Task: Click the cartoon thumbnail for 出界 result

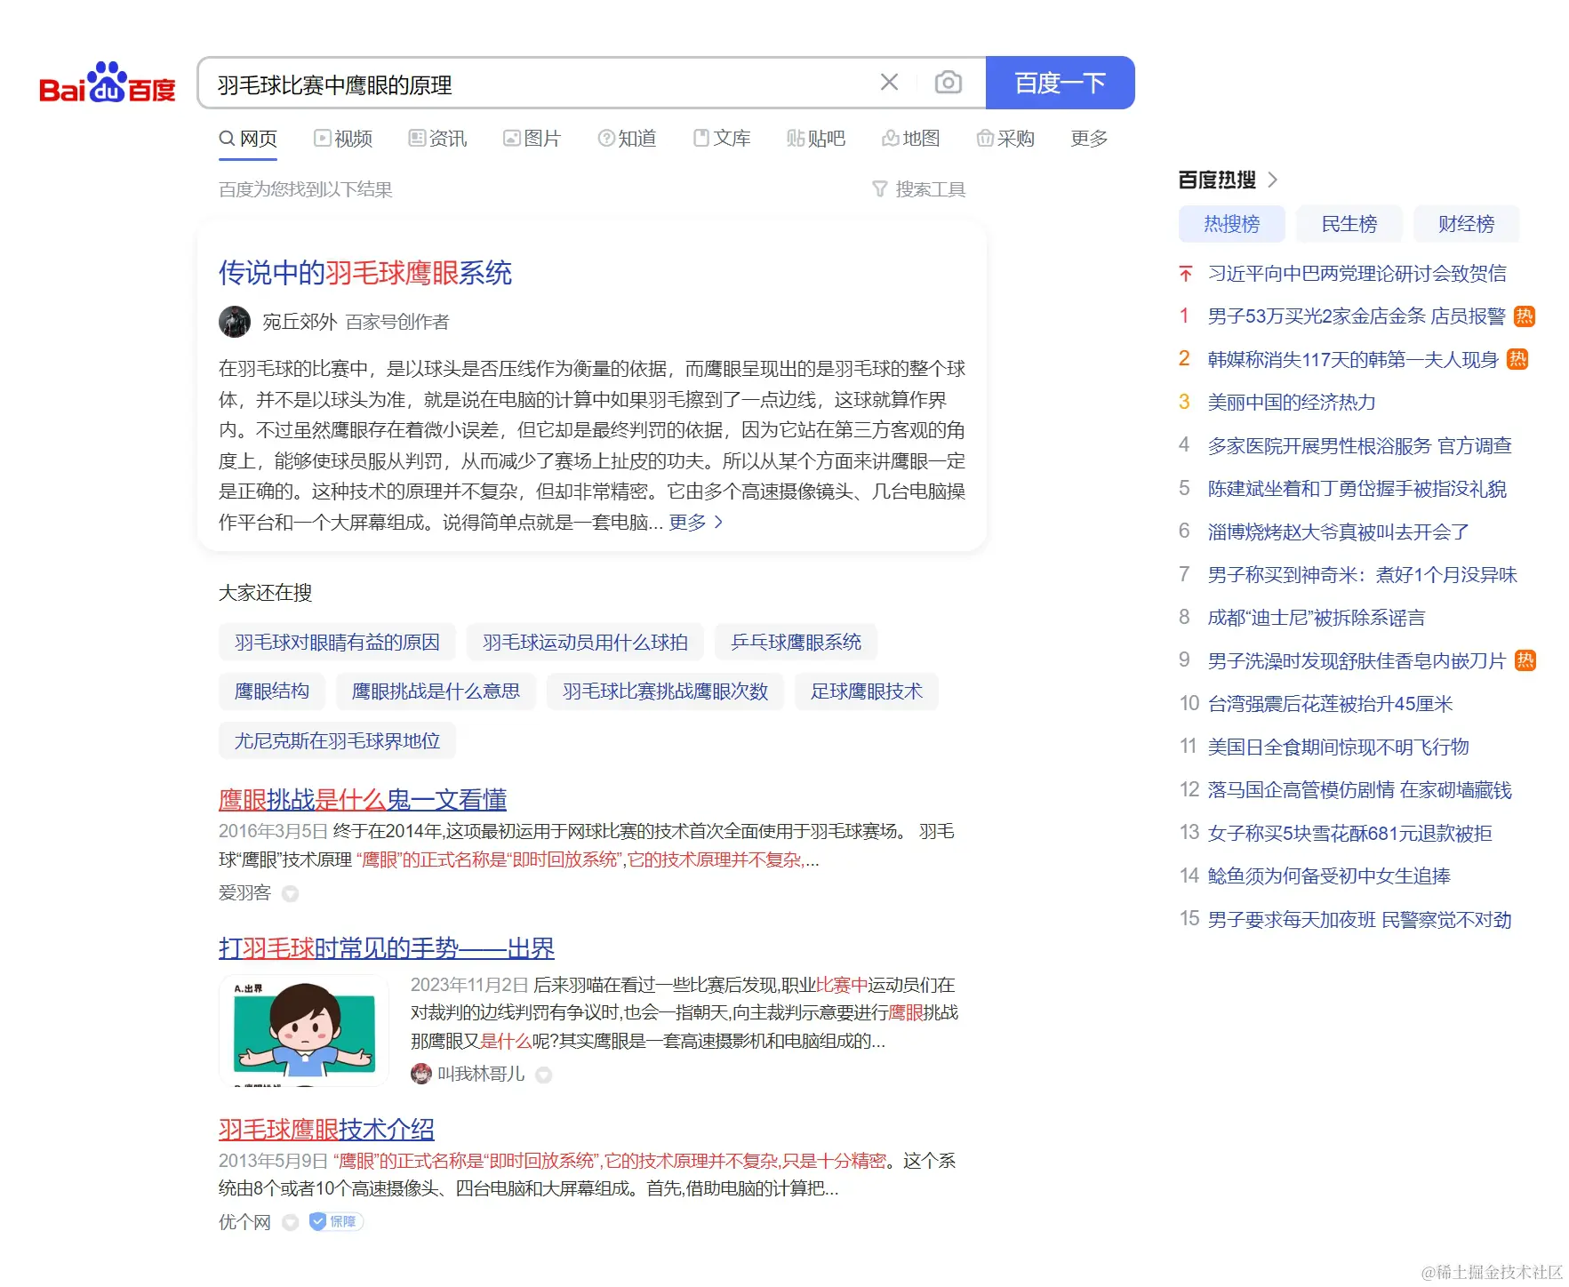Action: click(304, 1030)
